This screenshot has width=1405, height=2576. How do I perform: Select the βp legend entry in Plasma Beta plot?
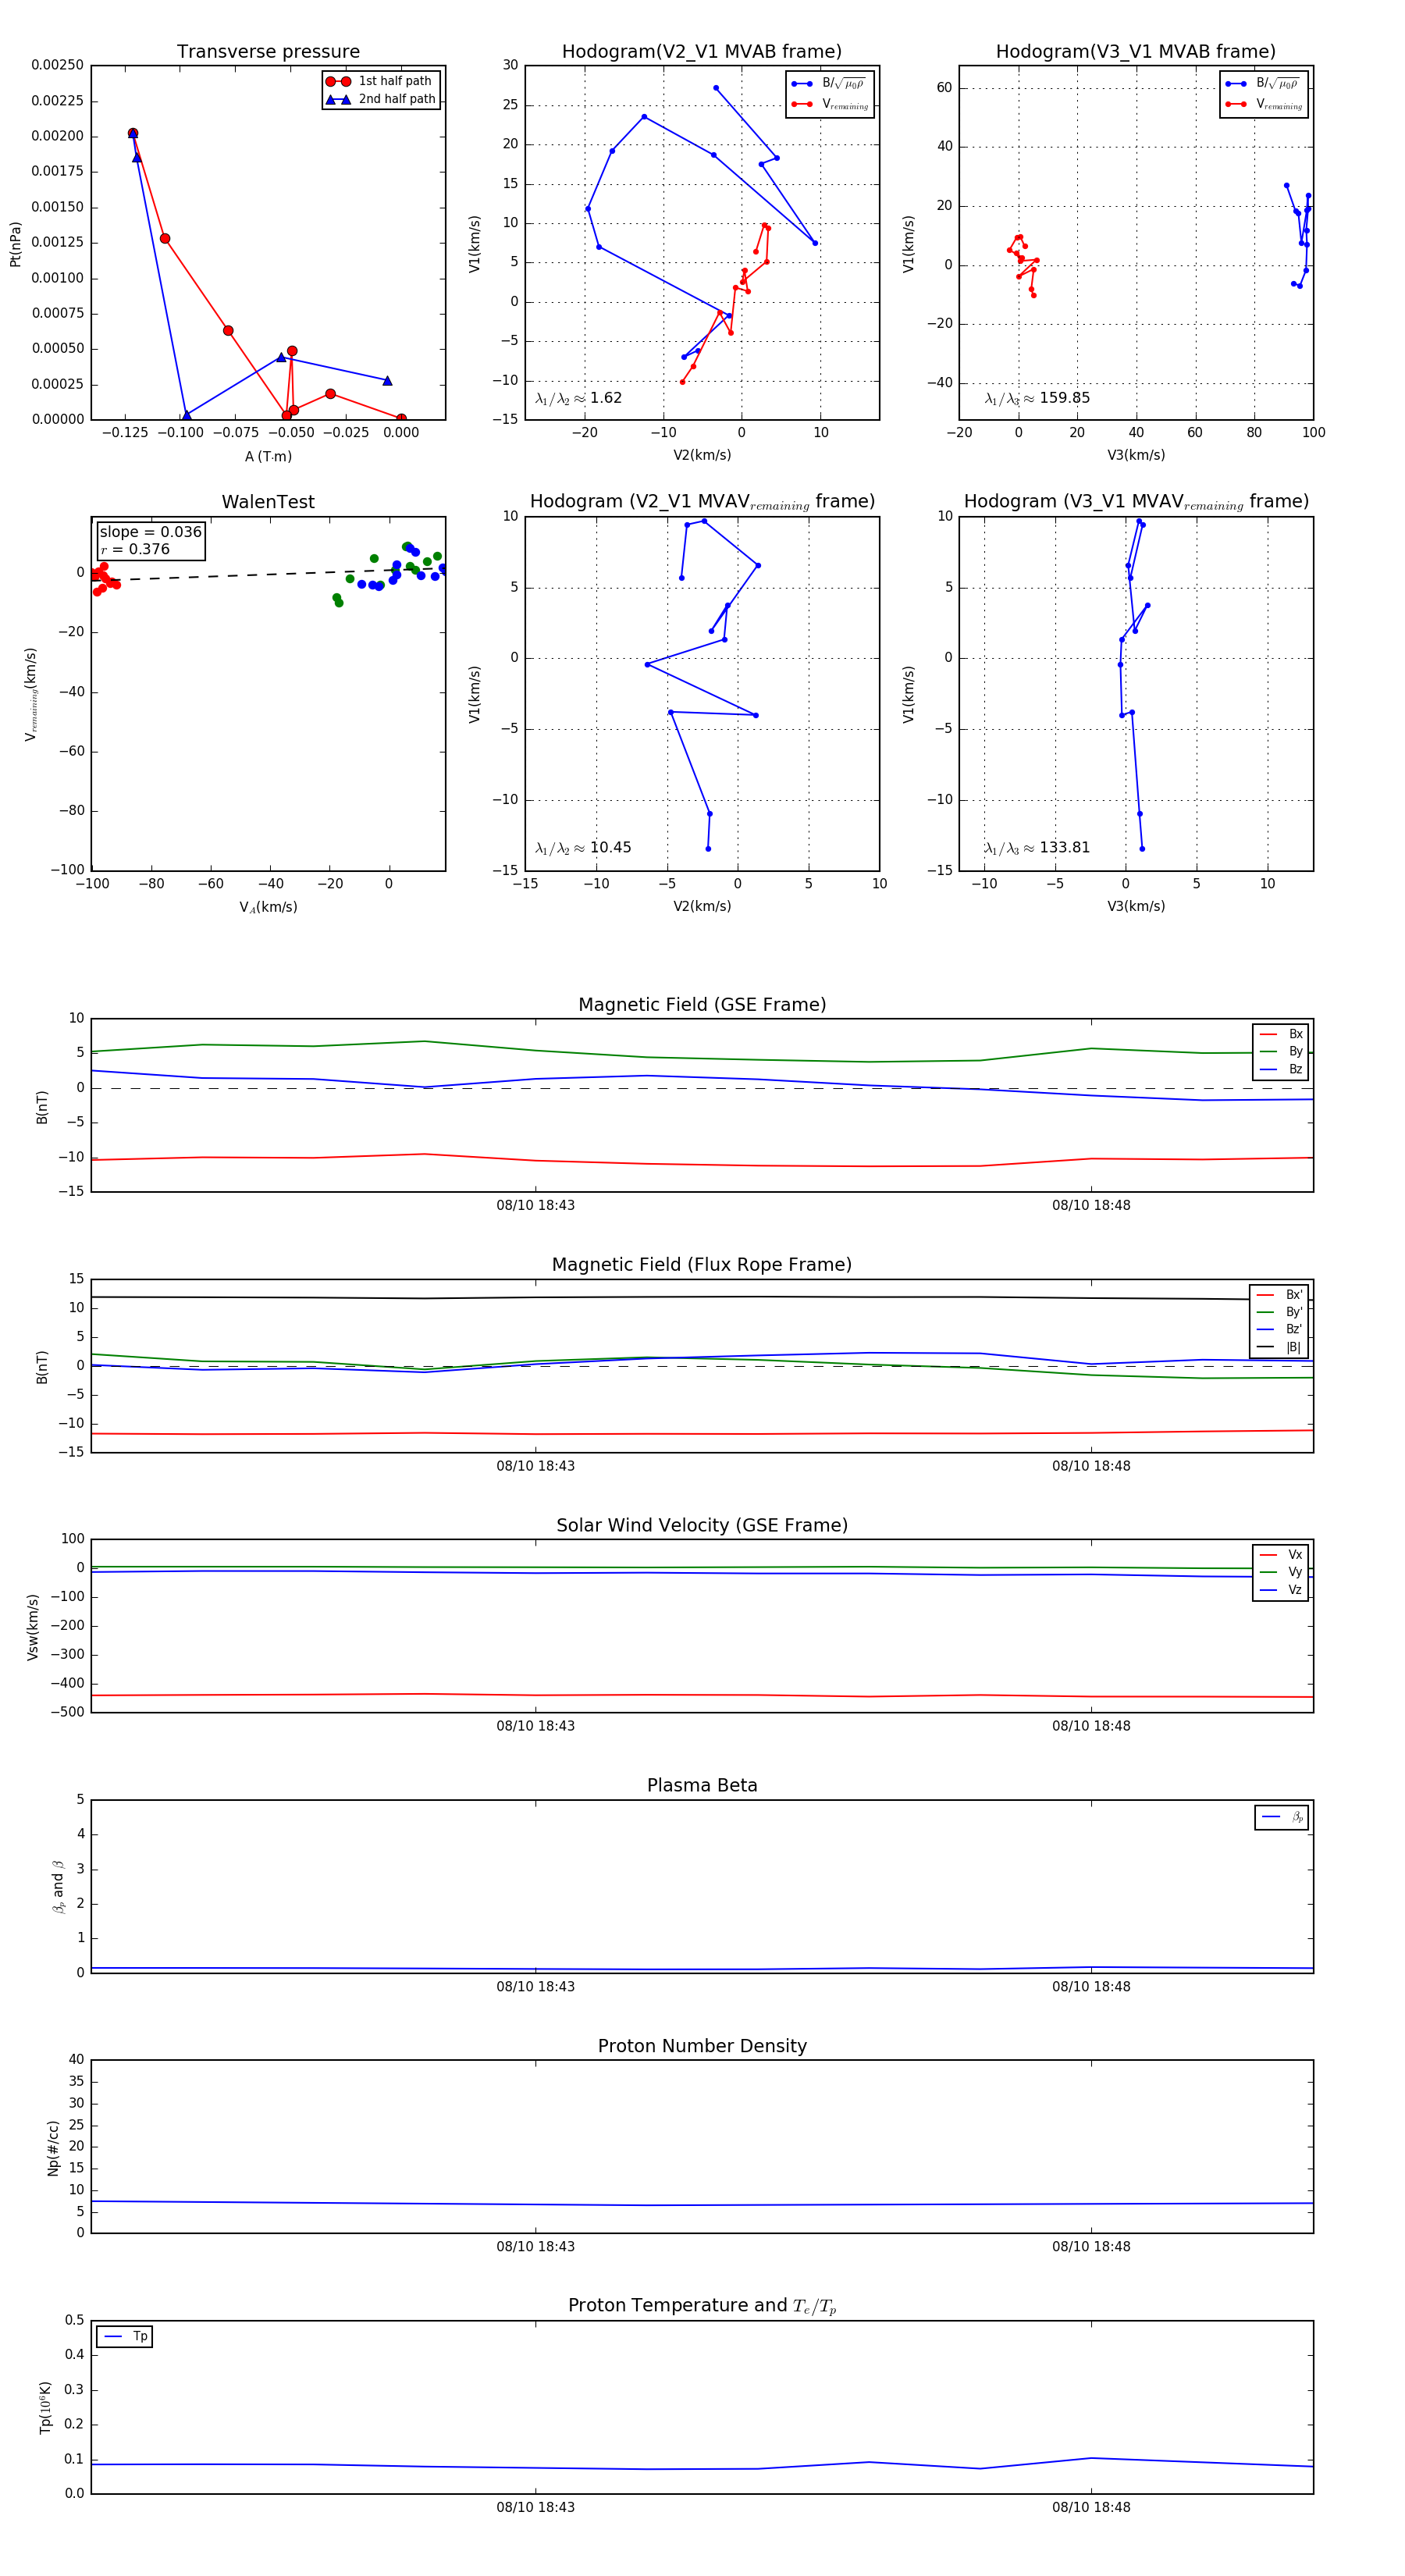pos(1282,1817)
